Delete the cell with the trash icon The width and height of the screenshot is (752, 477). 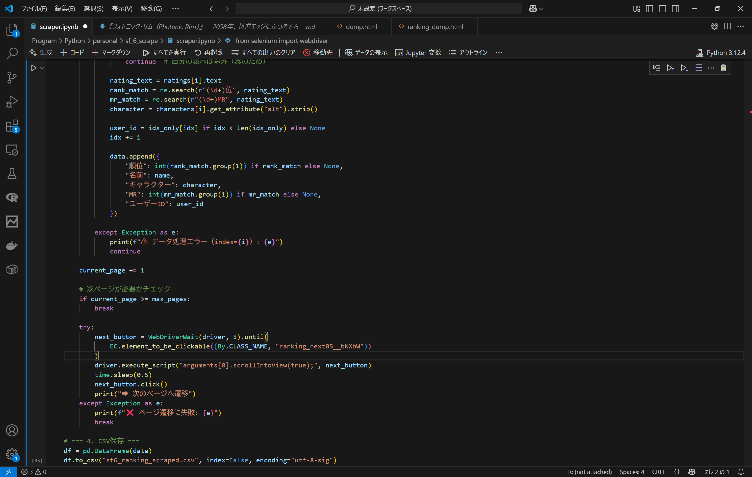[723, 68]
